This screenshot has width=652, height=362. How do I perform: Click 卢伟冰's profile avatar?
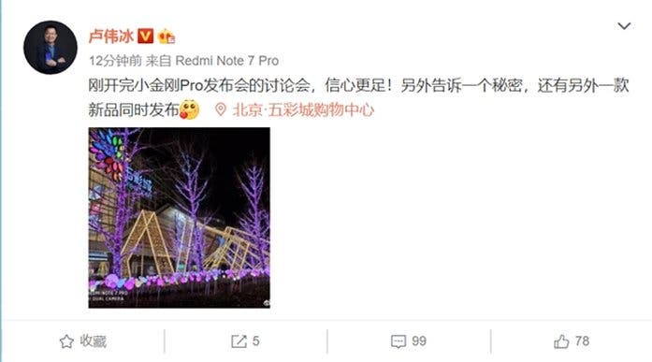pyautogui.click(x=51, y=48)
